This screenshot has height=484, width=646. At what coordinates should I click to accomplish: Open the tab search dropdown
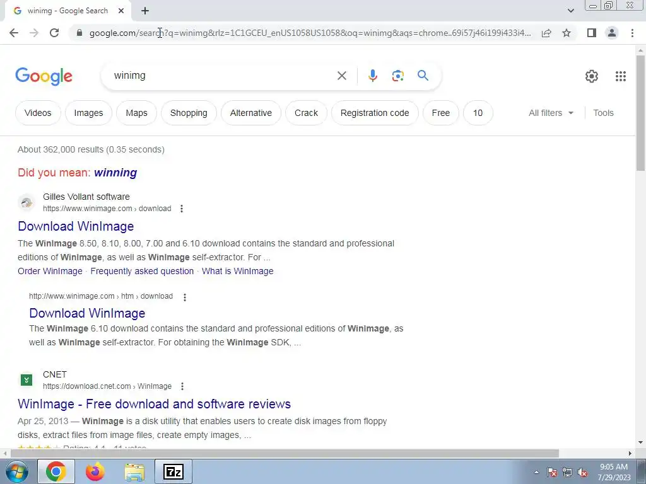click(570, 11)
